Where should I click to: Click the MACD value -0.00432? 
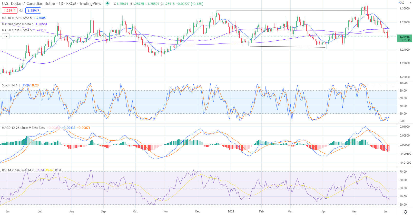coord(69,128)
